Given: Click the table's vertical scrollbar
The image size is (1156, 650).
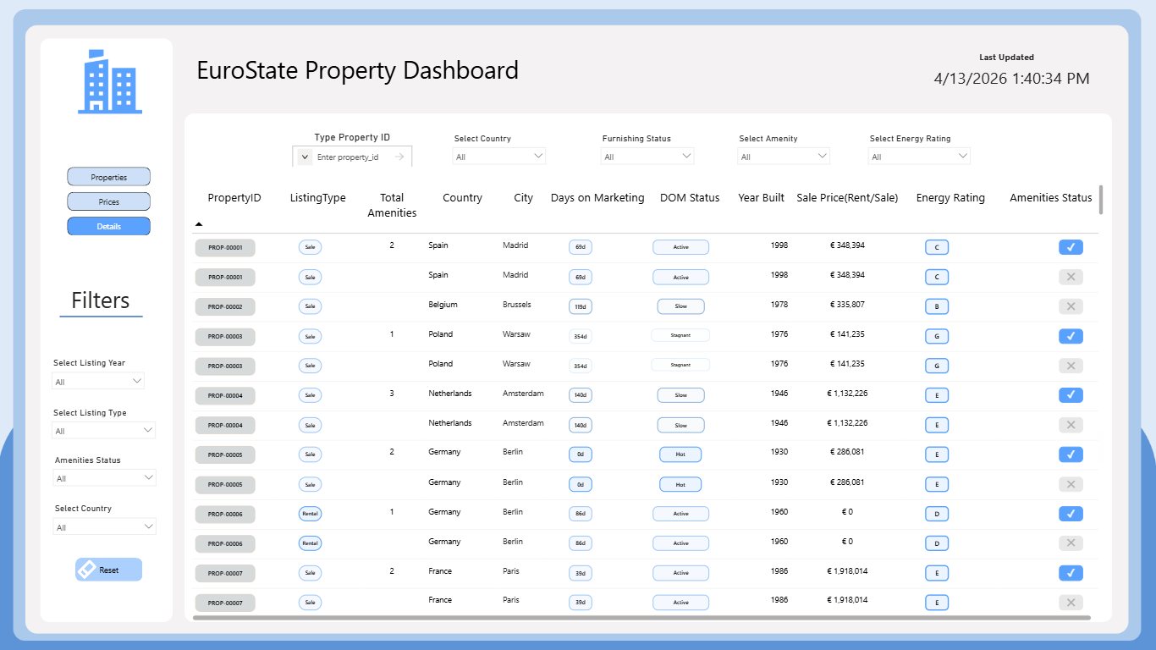Looking at the screenshot, I should 1101,200.
